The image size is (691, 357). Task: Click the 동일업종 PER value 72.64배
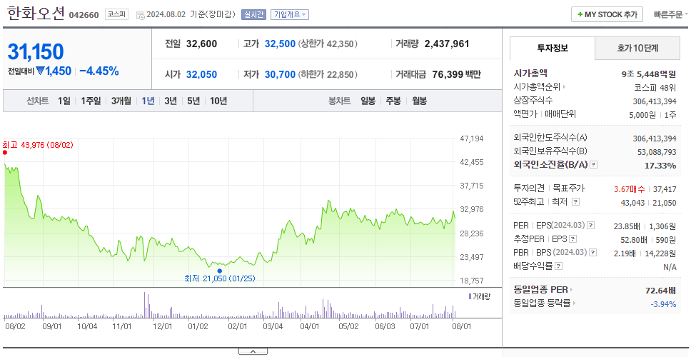[660, 291]
